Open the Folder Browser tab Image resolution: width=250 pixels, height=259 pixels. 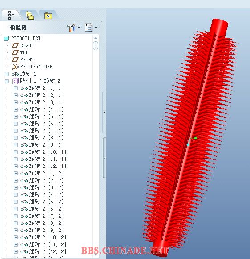(x=30, y=16)
